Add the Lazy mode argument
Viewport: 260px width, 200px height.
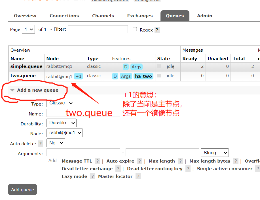click(74, 176)
